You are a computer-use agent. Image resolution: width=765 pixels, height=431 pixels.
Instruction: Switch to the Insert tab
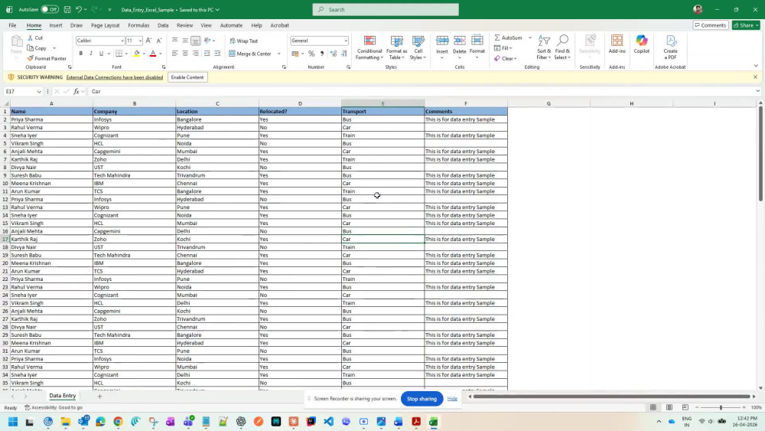point(56,25)
